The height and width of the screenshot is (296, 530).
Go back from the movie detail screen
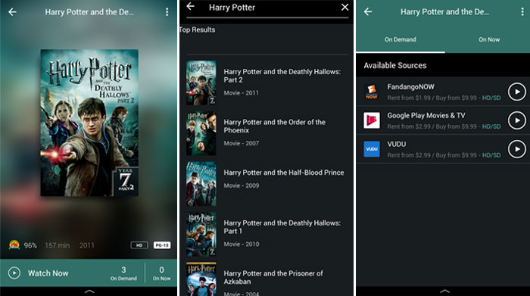pos(13,12)
